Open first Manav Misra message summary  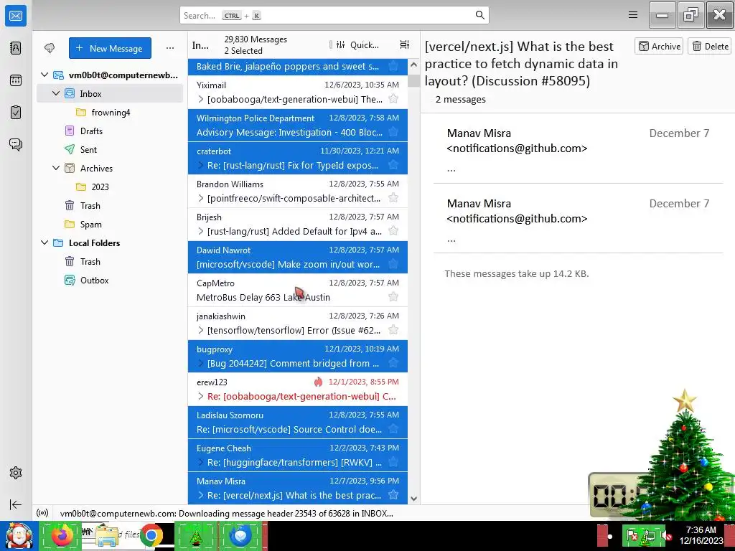tap(578, 148)
